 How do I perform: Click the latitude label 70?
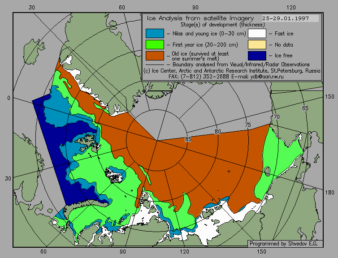click(276, 117)
